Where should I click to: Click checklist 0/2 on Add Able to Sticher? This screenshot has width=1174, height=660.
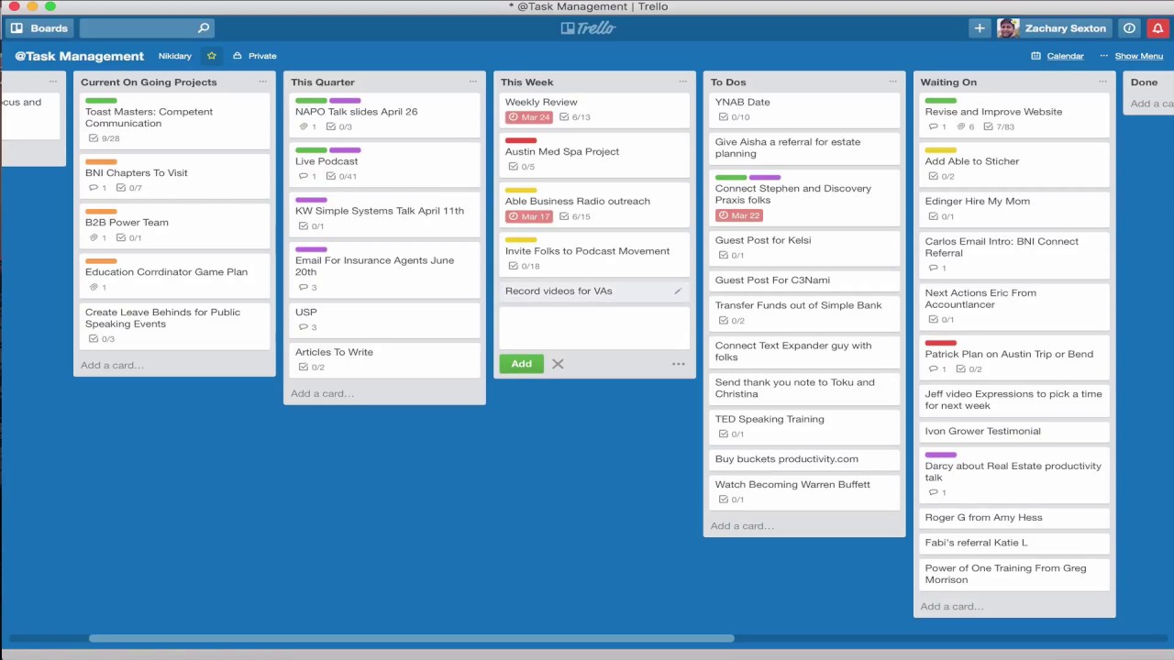942,176
